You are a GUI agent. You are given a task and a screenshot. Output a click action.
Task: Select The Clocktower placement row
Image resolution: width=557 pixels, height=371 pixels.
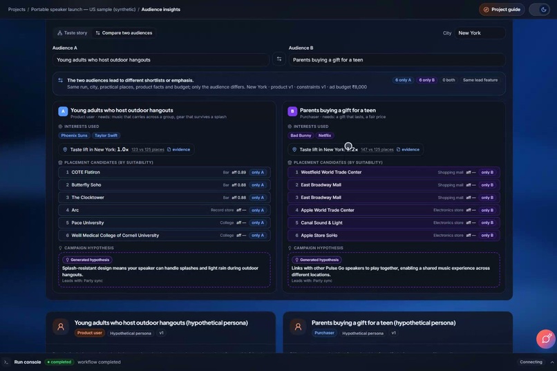[164, 198]
